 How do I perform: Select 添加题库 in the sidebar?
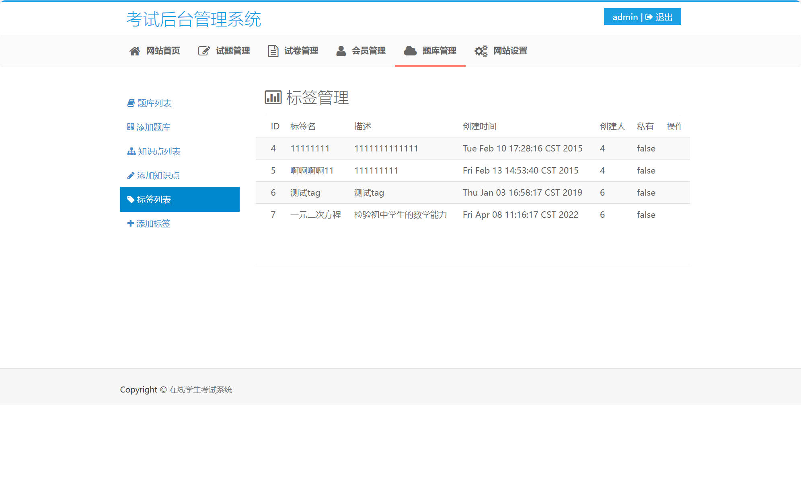(x=153, y=127)
